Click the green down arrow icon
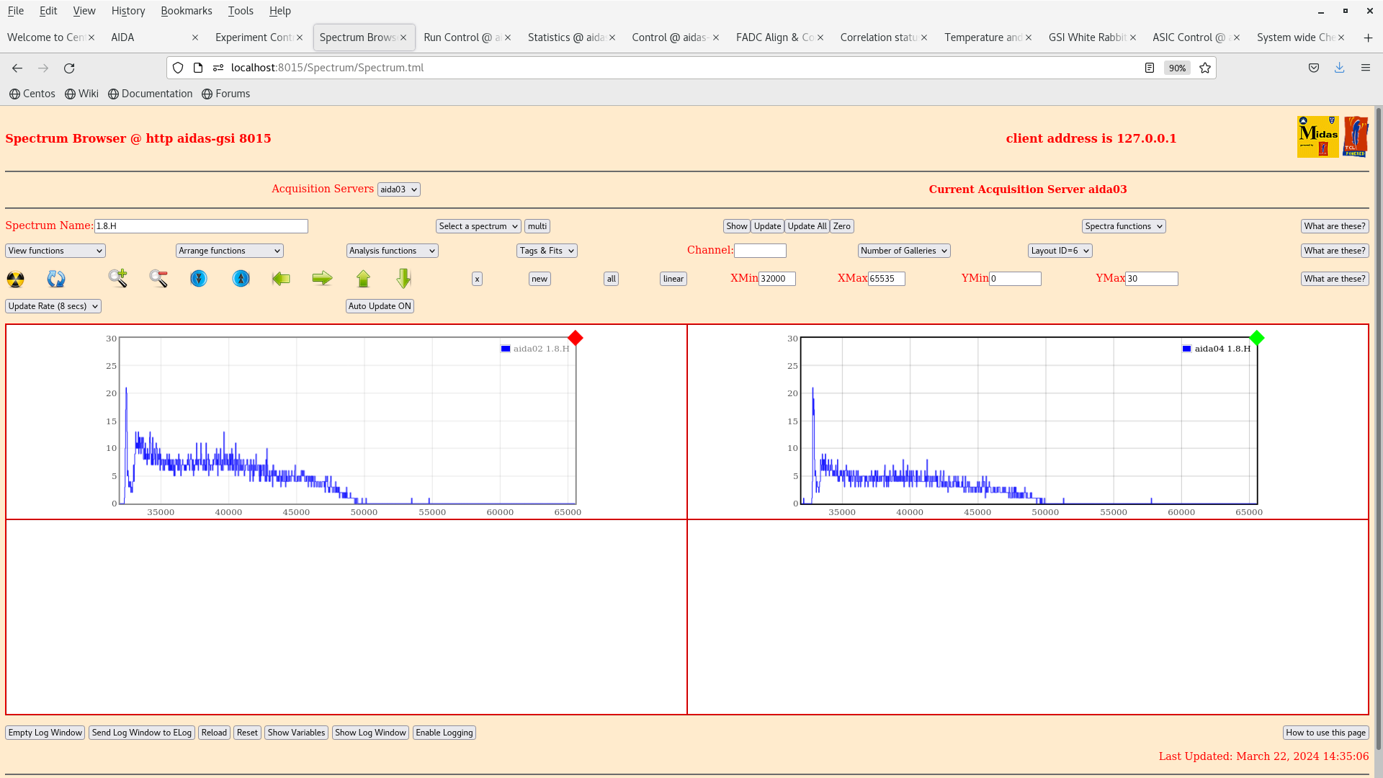 [x=403, y=278]
